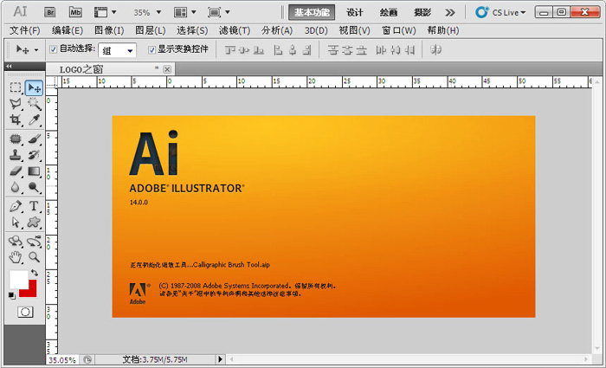Launch Bridge with the Br icon
The height and width of the screenshot is (368, 606).
pyautogui.click(x=50, y=12)
